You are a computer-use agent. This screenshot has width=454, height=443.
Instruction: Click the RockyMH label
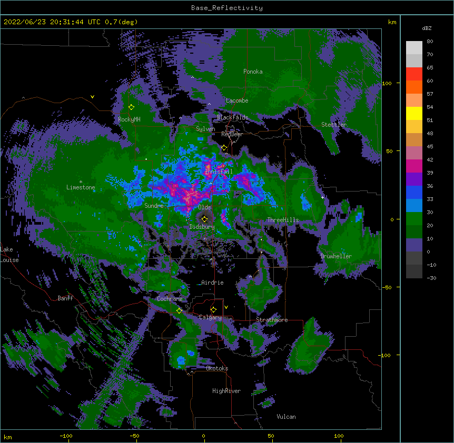pos(129,119)
